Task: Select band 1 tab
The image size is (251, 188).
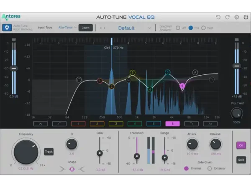Action: [x=78, y=124]
